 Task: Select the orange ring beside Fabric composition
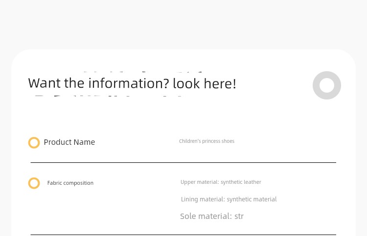point(34,183)
